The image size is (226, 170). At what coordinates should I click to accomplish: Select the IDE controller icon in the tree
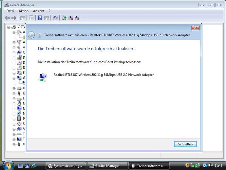tap(19, 88)
